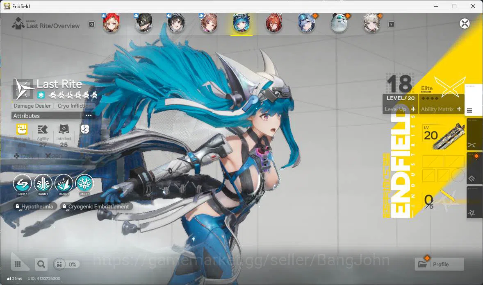Click the 21ms network ping indicator
The width and height of the screenshot is (483, 285).
14,278
